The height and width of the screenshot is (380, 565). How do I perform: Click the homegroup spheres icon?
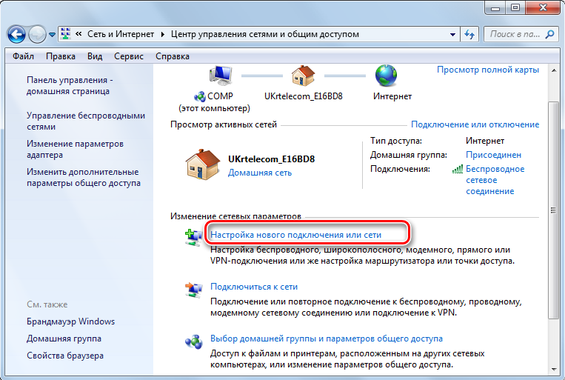click(194, 341)
